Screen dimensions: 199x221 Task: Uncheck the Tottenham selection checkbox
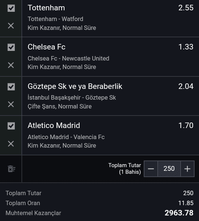(x=11, y=8)
